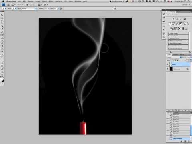Add a layer mask from Layers panel footer
Image resolution: width=192 pixels, height=144 pixels.
[x=176, y=110]
